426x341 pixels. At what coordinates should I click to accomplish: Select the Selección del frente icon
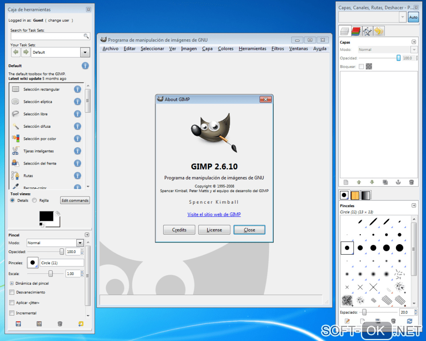coord(15,163)
